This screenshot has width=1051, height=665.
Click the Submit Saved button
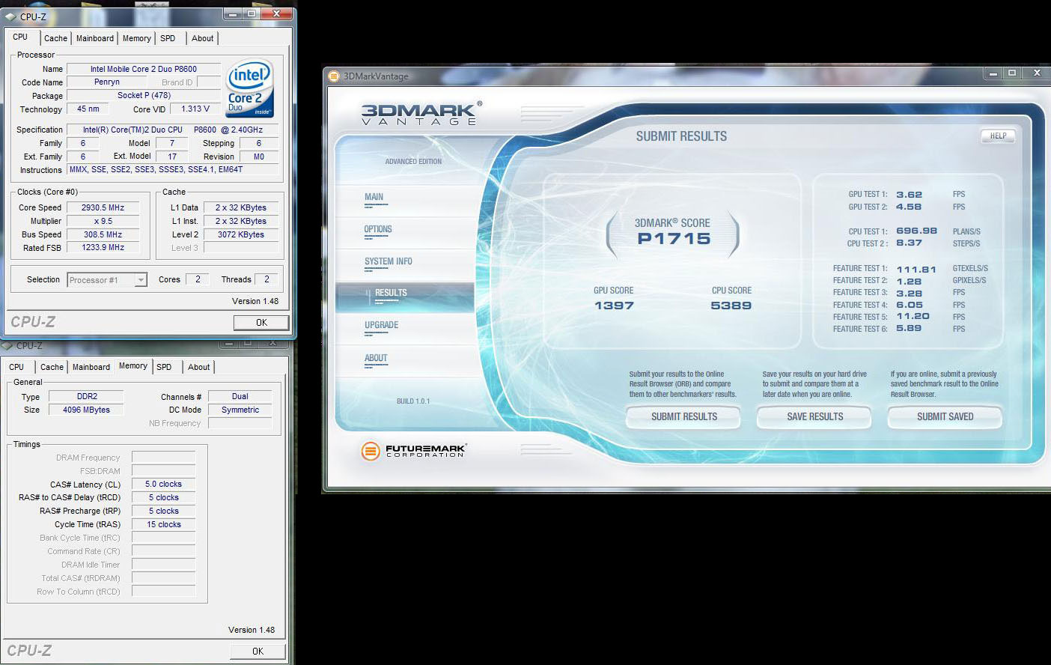click(x=945, y=417)
